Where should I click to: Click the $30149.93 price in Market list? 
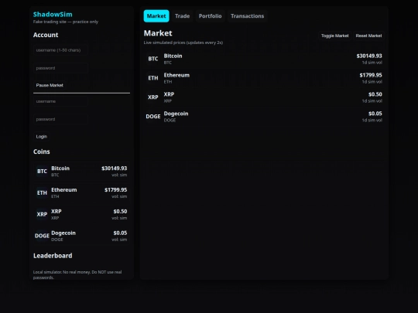[369, 56]
